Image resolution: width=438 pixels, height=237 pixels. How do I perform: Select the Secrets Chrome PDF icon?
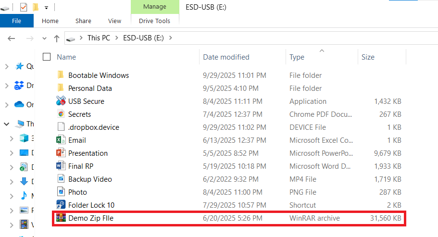pos(61,114)
